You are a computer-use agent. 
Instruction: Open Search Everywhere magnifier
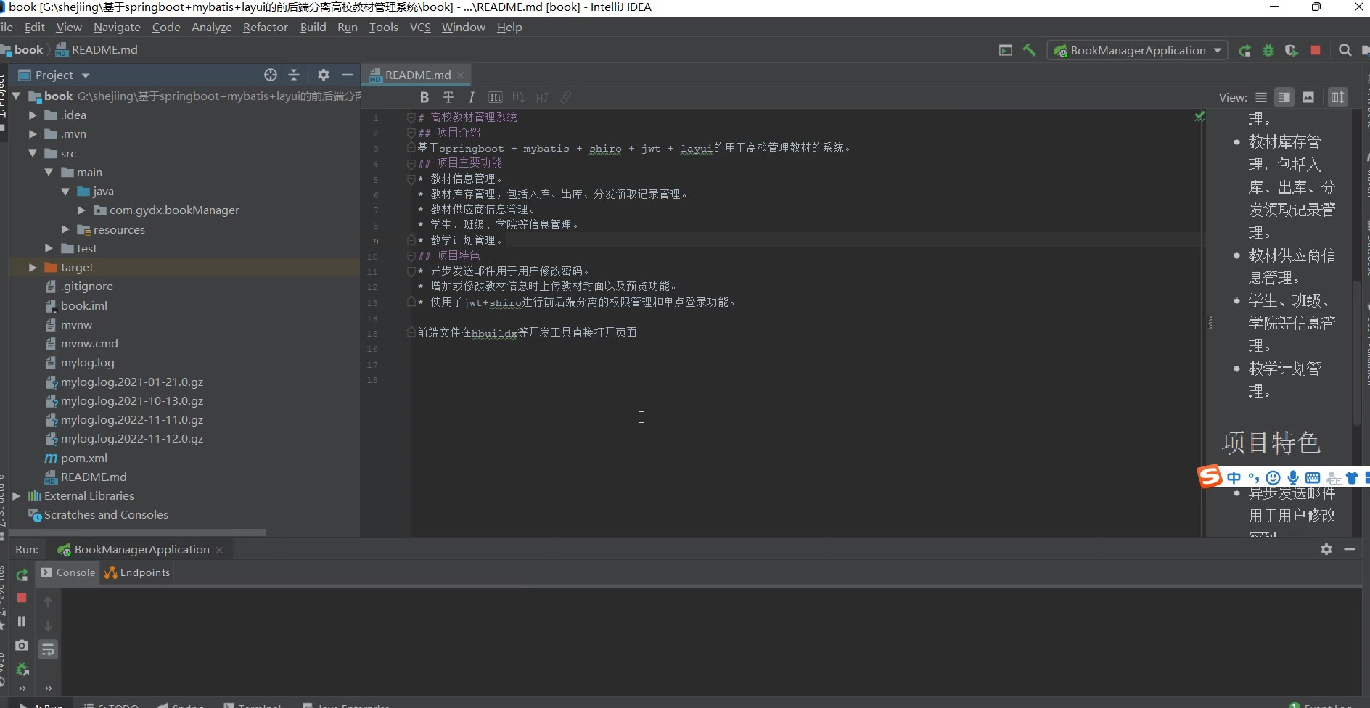coord(1345,50)
